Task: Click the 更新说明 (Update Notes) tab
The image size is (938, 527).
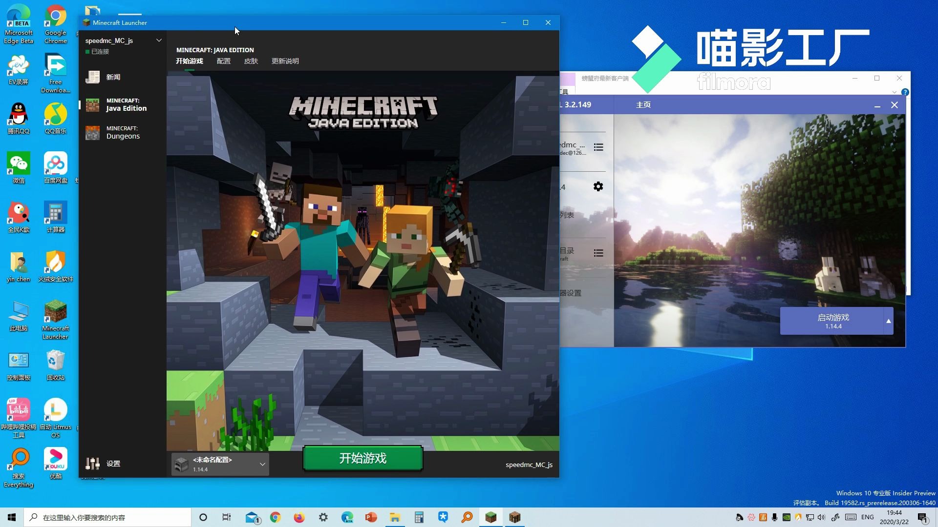Action: (x=285, y=61)
